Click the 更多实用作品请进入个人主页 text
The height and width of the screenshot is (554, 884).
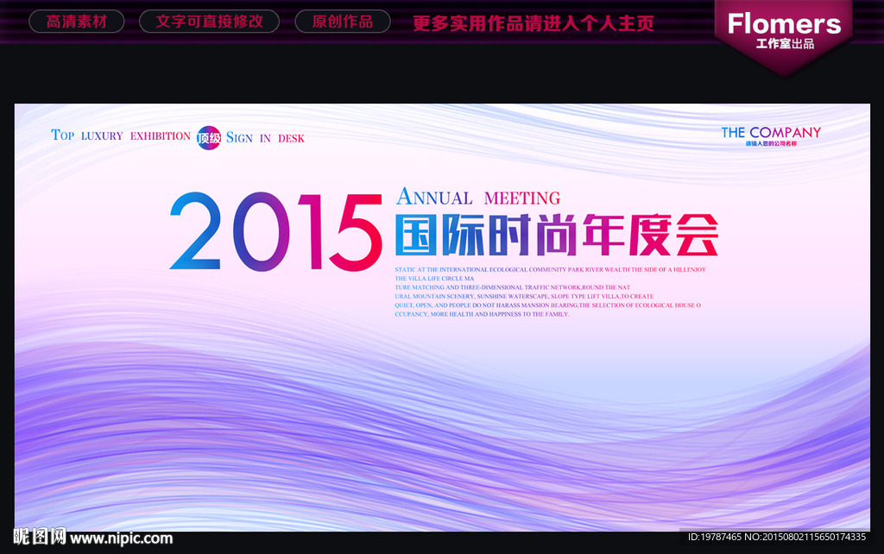534,23
